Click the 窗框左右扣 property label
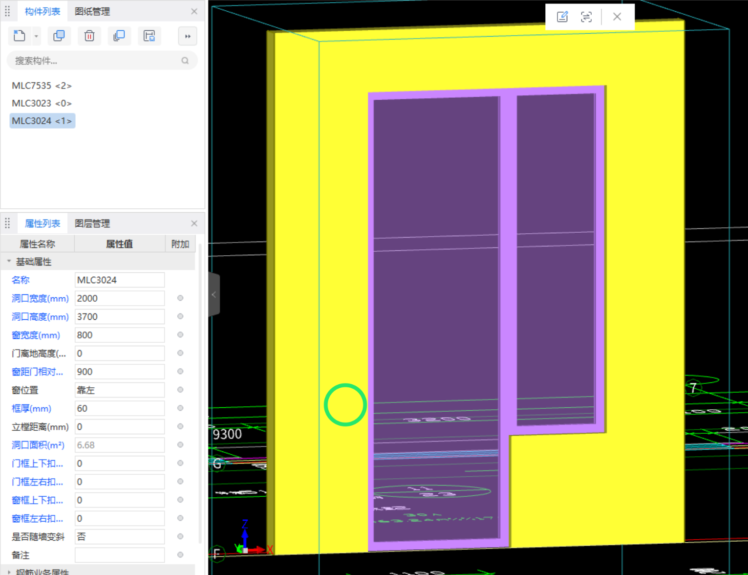748x575 pixels. (37, 518)
